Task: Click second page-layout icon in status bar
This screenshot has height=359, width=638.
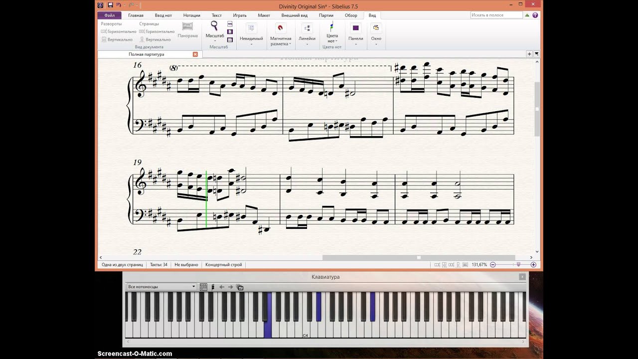Action: [x=445, y=265]
